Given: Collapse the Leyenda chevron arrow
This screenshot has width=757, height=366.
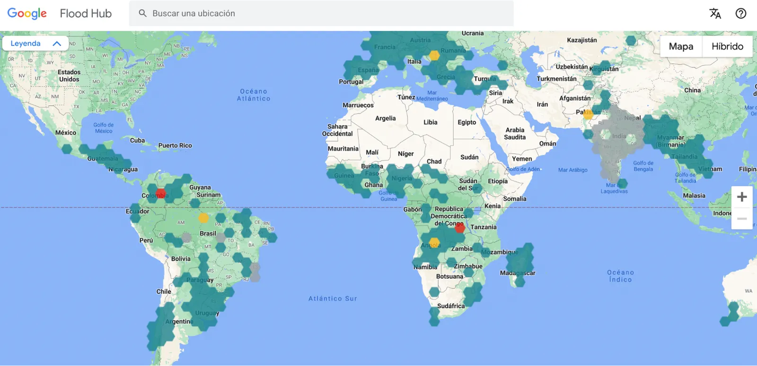Looking at the screenshot, I should (57, 43).
